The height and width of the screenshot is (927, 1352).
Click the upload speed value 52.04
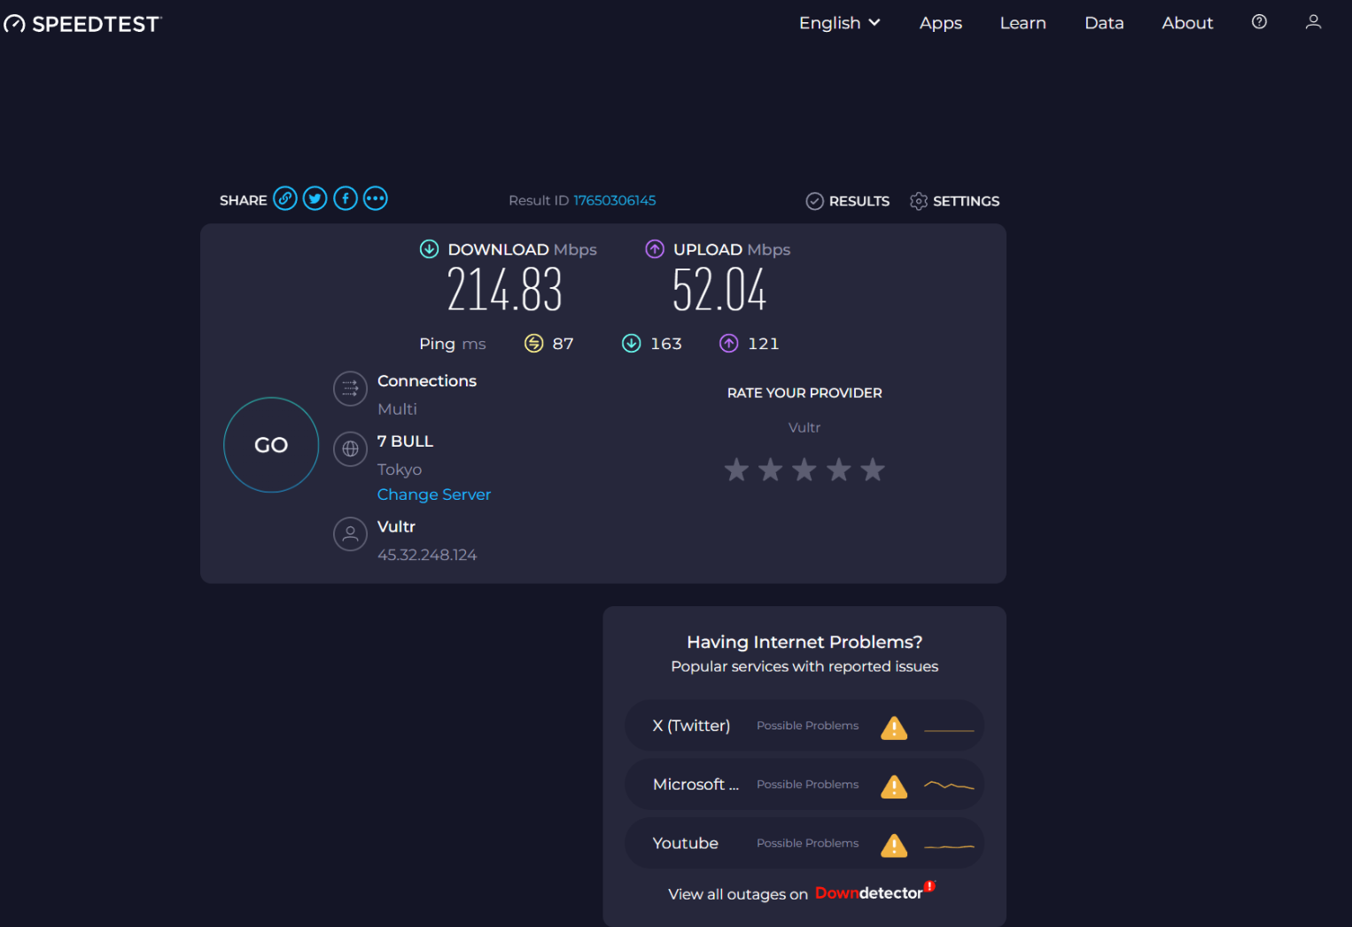(719, 290)
